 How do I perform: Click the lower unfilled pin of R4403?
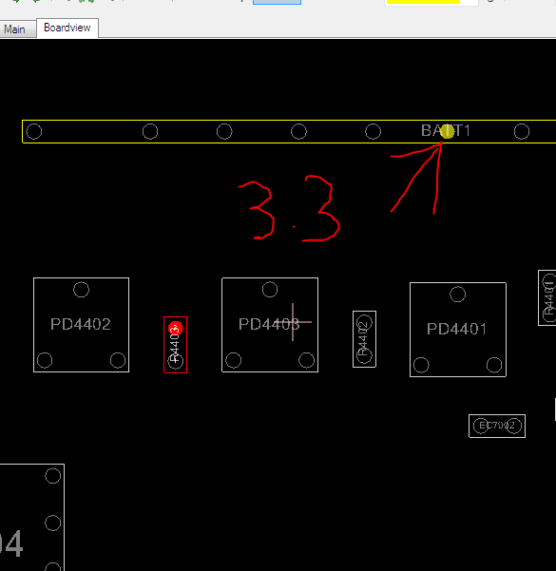pos(175,361)
